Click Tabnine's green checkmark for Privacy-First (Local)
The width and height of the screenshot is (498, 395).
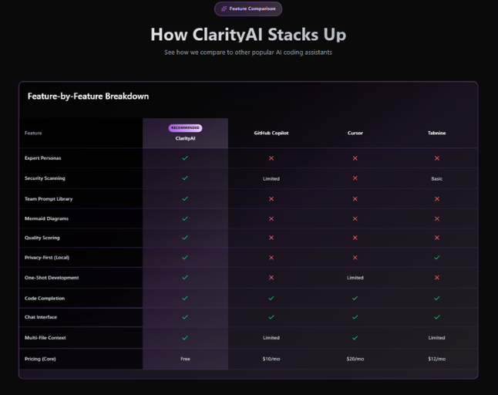[x=437, y=258]
